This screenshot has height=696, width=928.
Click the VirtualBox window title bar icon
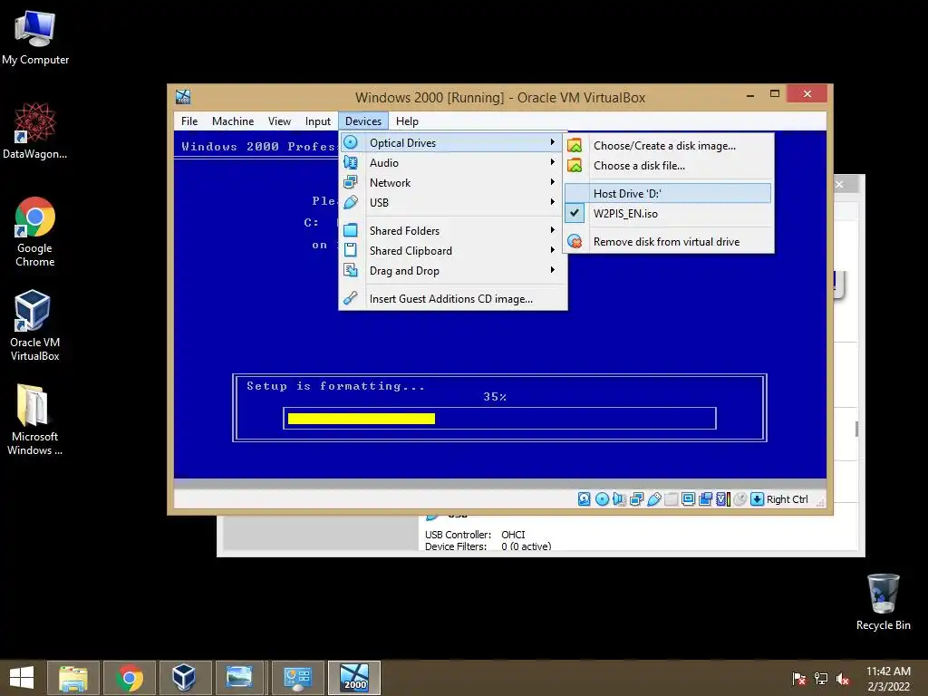click(x=183, y=97)
